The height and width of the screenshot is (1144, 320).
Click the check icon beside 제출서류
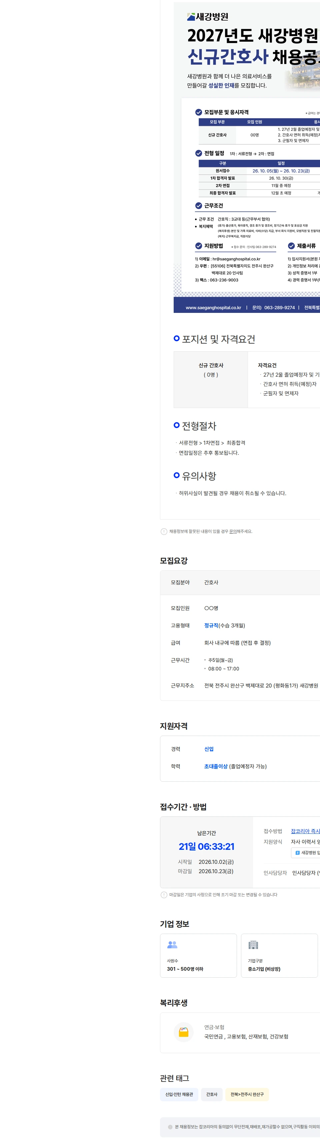coord(291,246)
